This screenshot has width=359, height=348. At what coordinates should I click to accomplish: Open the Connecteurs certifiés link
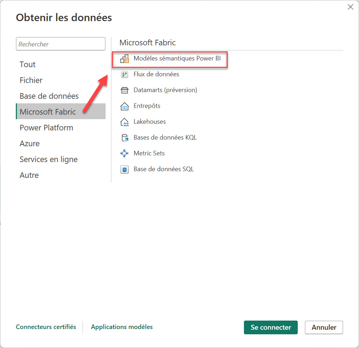[x=46, y=327]
